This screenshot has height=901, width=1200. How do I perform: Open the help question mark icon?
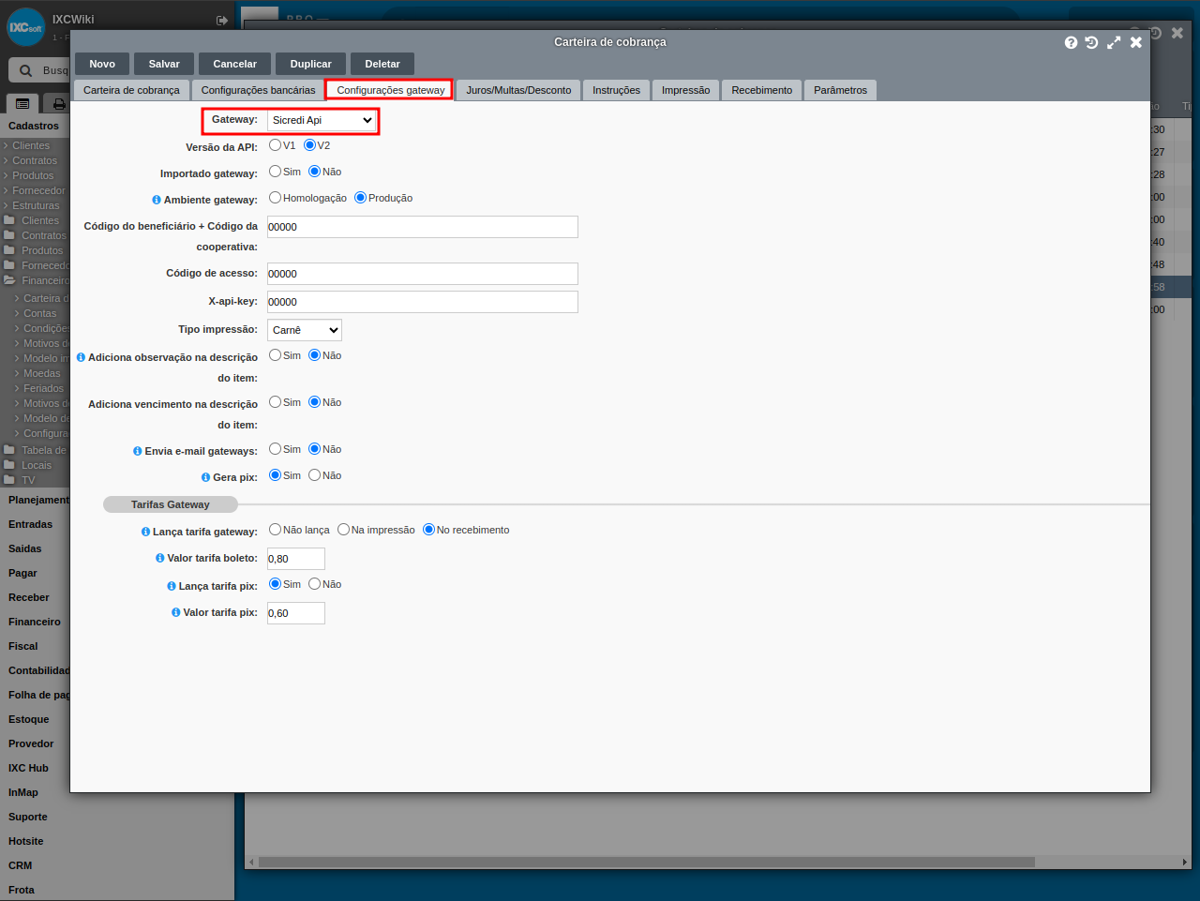pyautogui.click(x=1071, y=42)
